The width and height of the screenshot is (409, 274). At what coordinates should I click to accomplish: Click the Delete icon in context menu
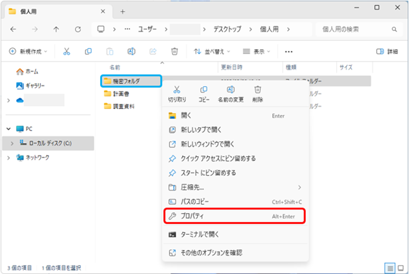pyautogui.click(x=258, y=91)
